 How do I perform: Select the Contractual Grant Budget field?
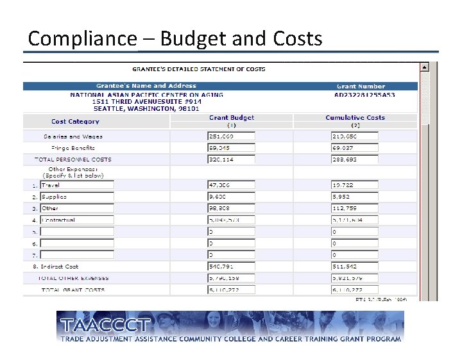tap(231, 220)
